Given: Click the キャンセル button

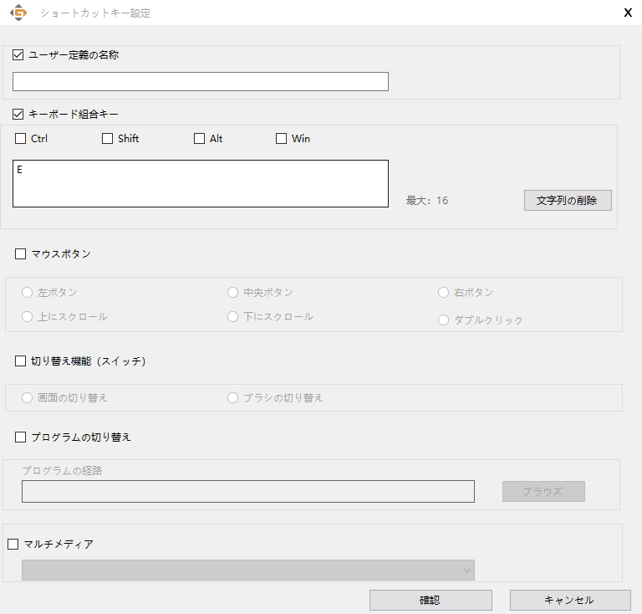Looking at the screenshot, I should click(569, 601).
